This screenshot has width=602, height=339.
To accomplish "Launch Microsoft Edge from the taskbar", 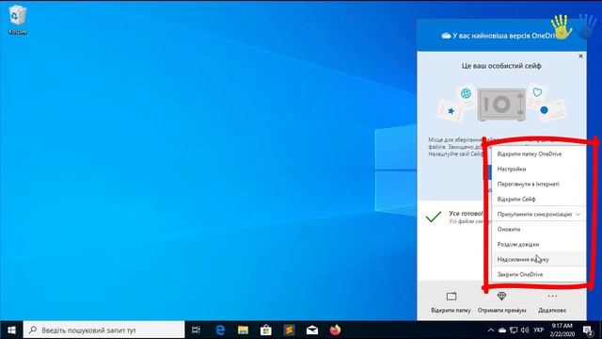I will point(220,330).
